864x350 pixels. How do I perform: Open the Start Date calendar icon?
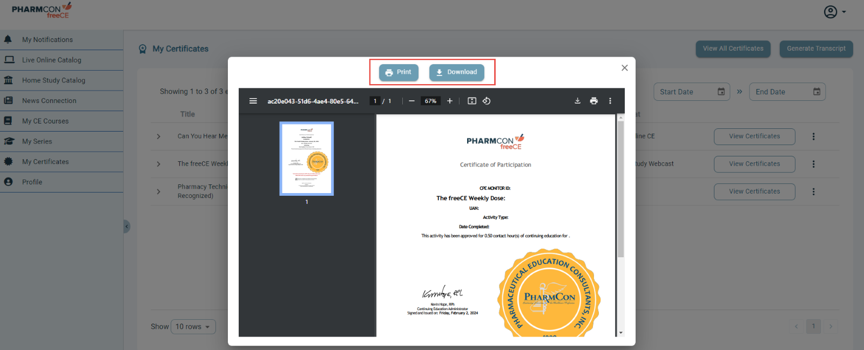(x=721, y=92)
